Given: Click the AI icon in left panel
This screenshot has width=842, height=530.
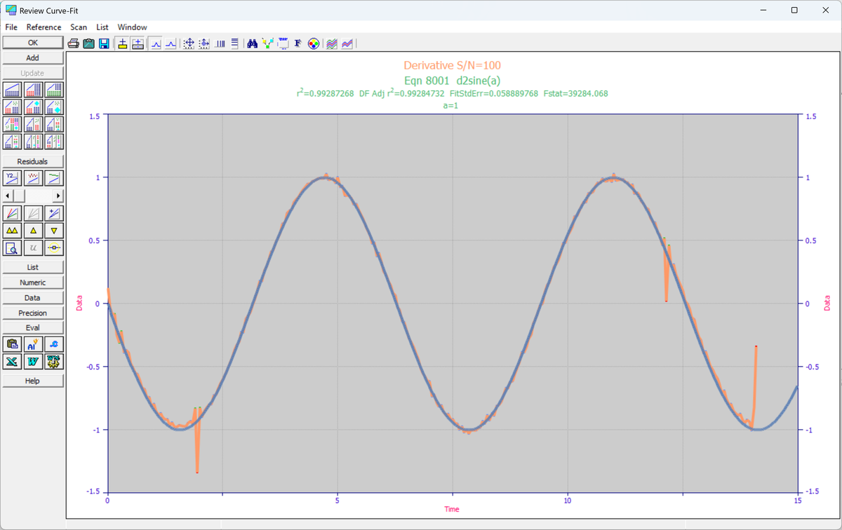Looking at the screenshot, I should (33, 344).
